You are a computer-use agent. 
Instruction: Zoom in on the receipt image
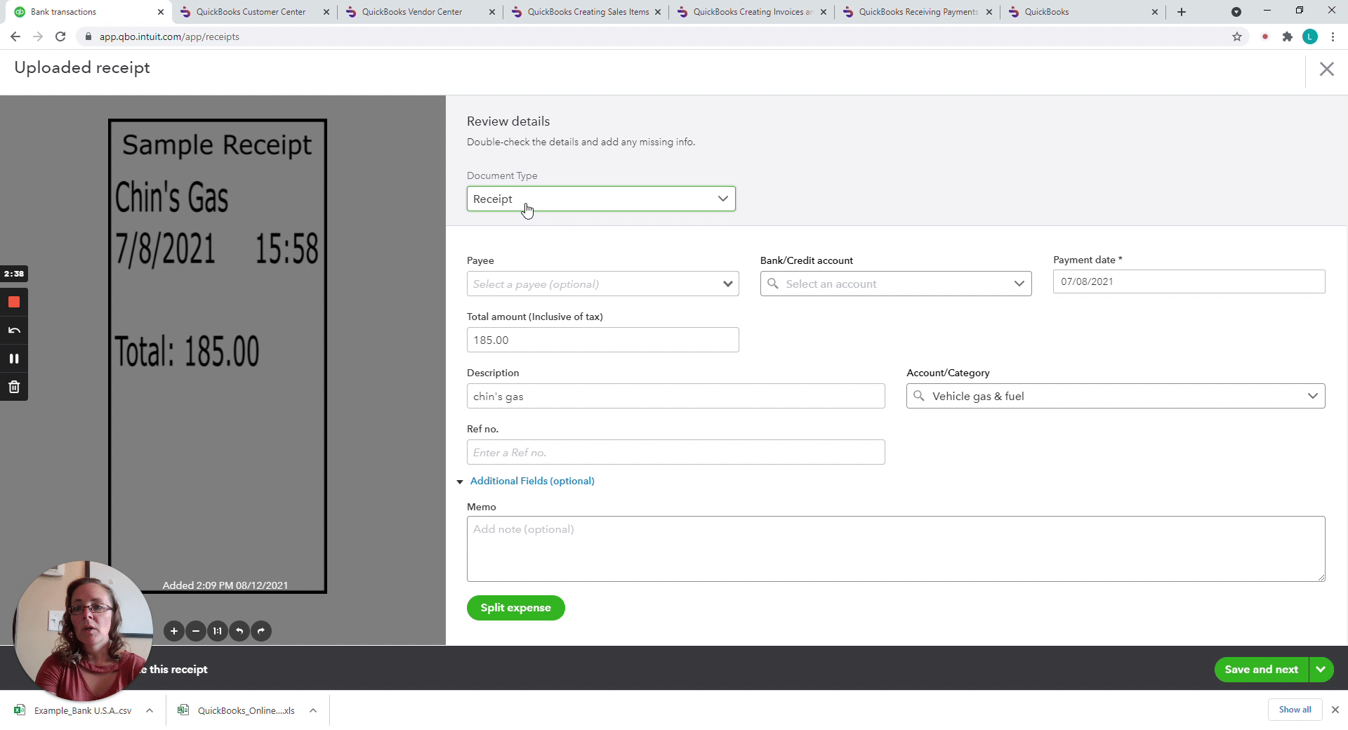pos(174,631)
